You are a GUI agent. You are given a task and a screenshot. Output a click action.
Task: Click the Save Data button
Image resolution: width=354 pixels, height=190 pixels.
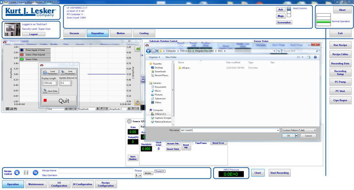pyautogui.click(x=50, y=91)
